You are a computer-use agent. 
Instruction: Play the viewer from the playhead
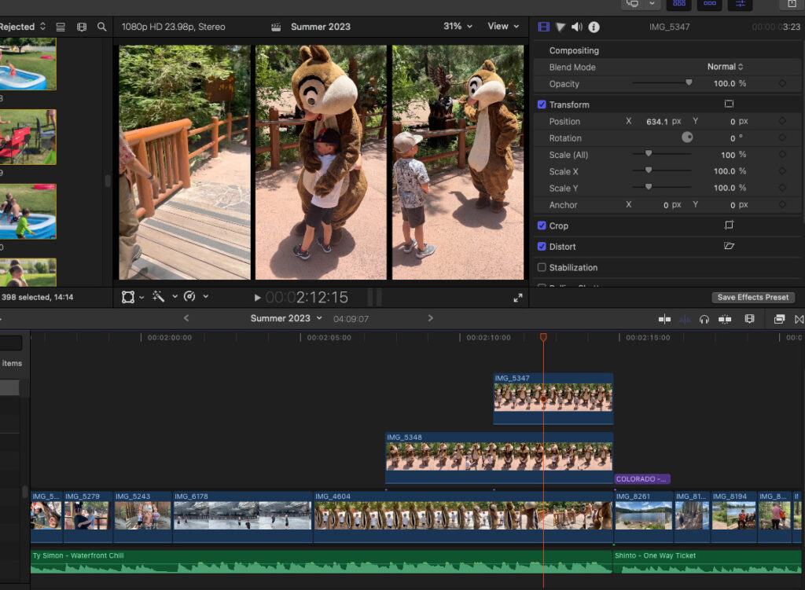pyautogui.click(x=257, y=298)
